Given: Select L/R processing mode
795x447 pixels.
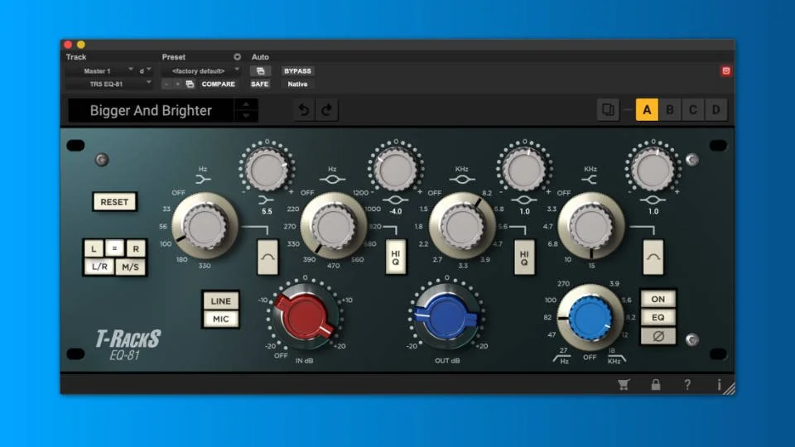Looking at the screenshot, I should tap(99, 267).
